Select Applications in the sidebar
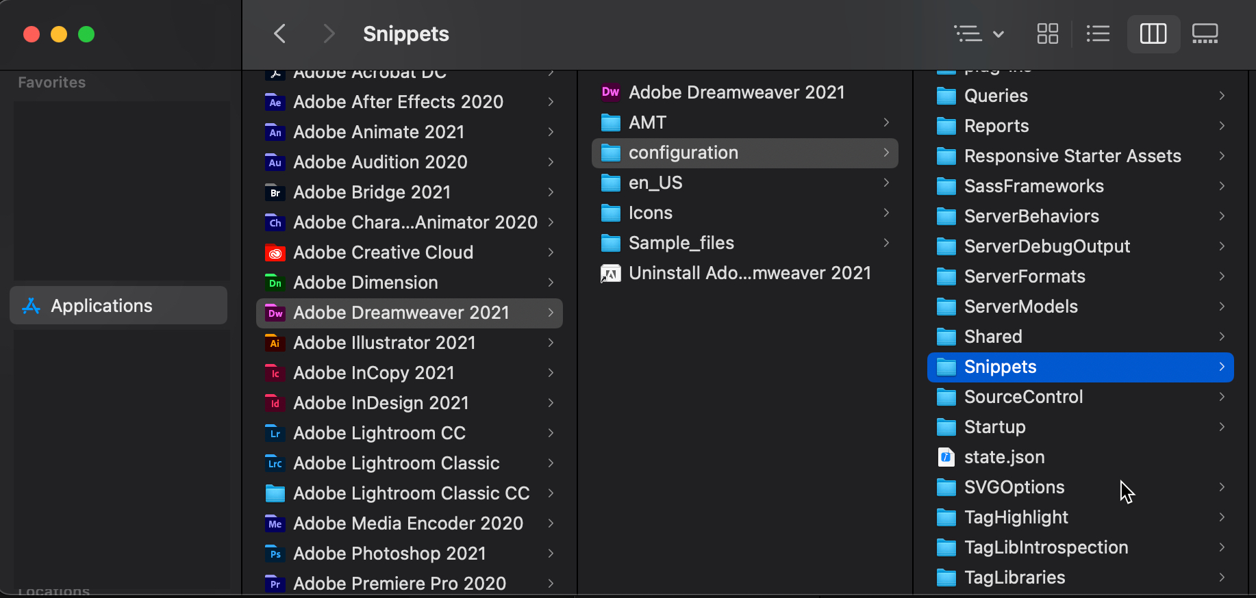 pyautogui.click(x=101, y=306)
